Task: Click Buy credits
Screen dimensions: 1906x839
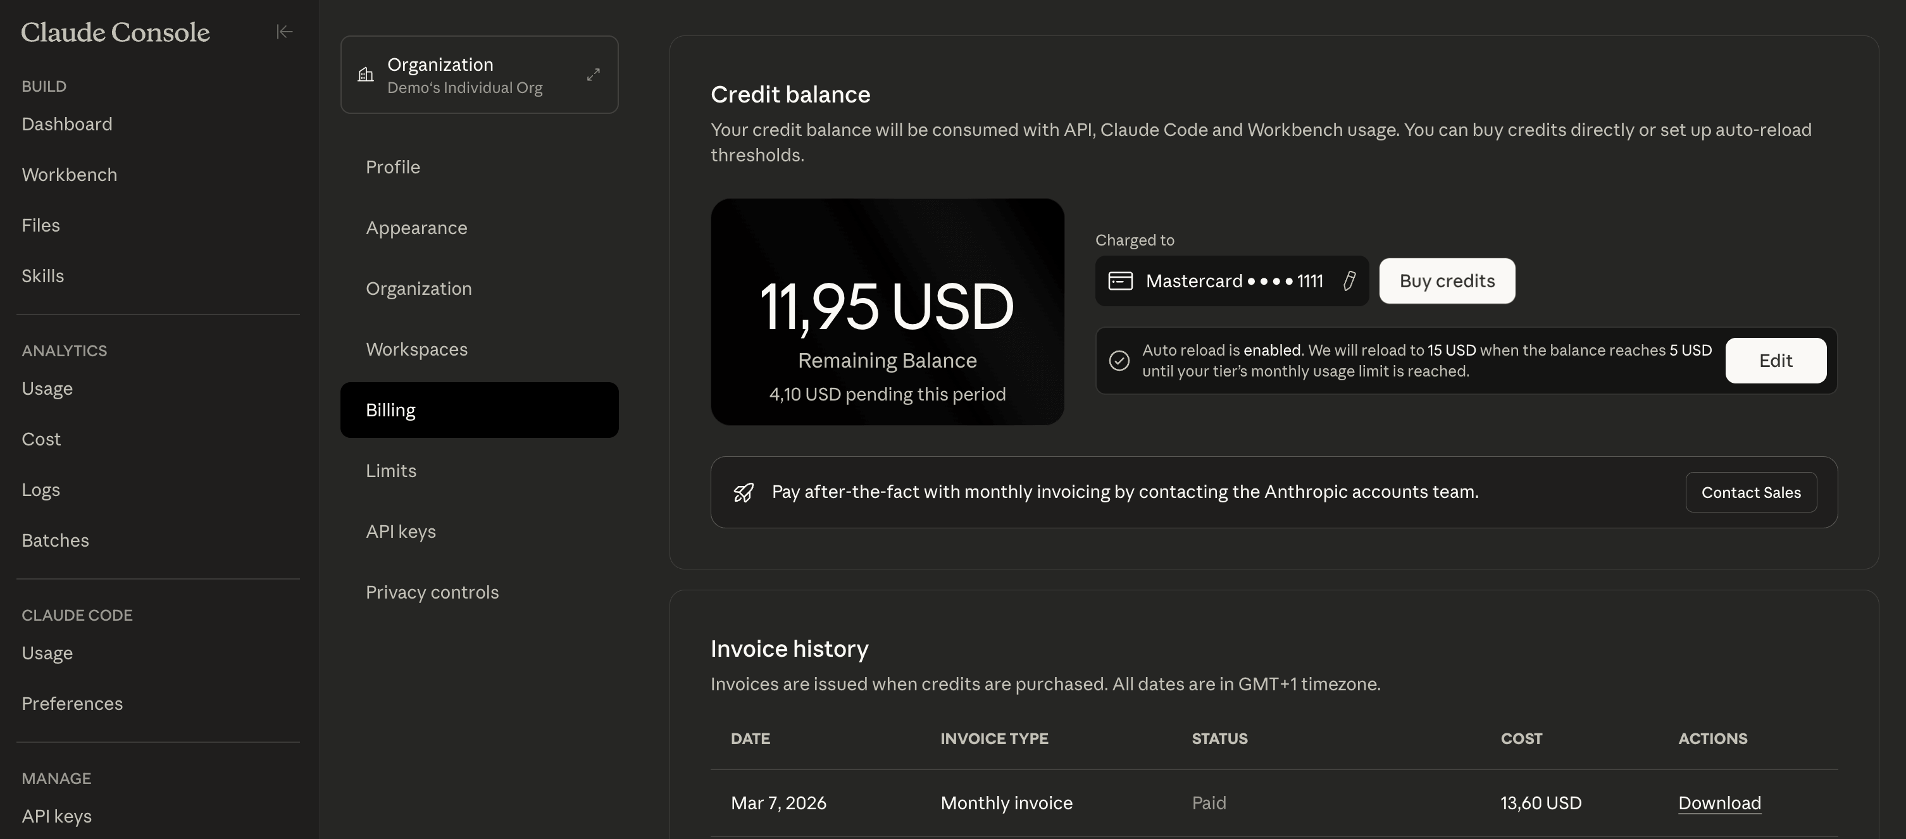Action: point(1447,281)
